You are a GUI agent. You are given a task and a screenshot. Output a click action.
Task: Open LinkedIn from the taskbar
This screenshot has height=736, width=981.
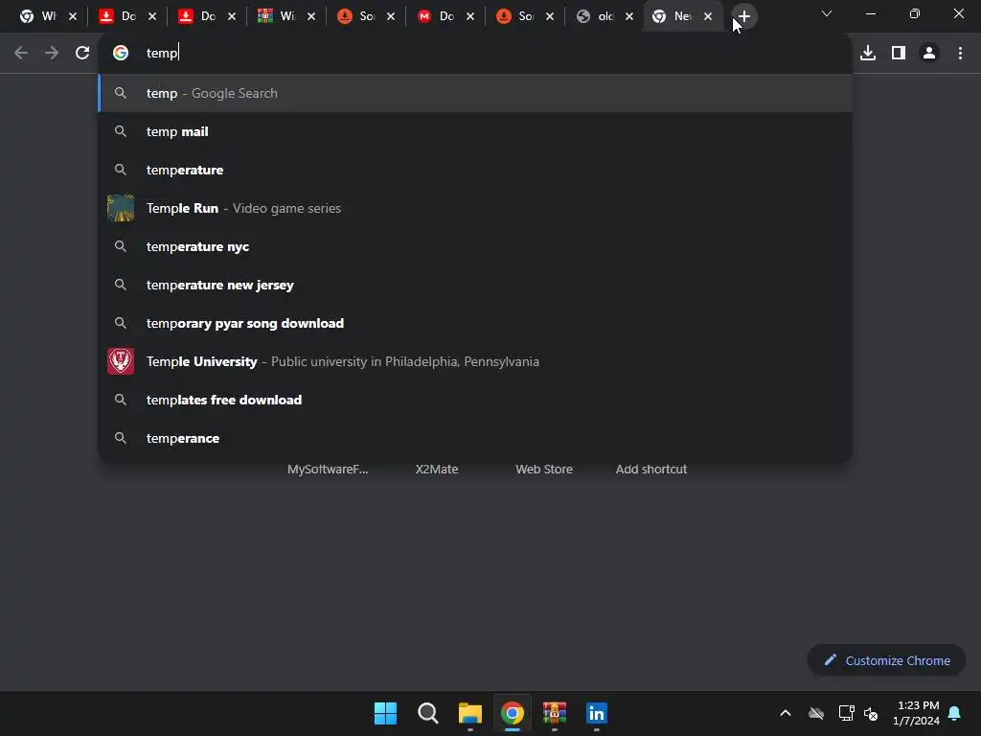(x=597, y=713)
